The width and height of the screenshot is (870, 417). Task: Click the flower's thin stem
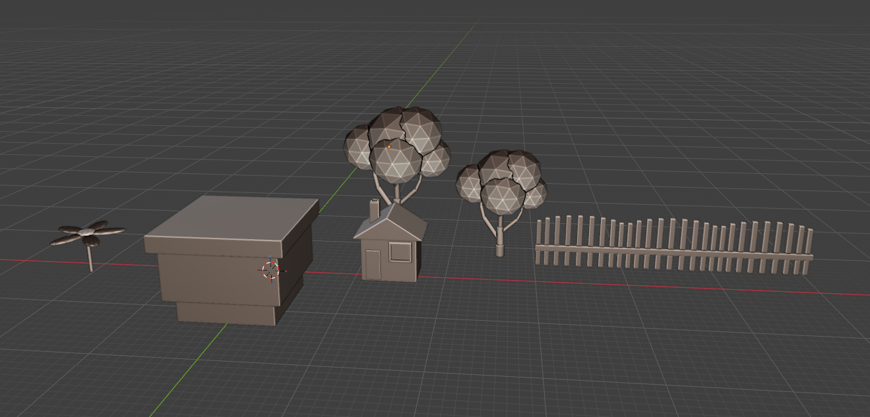click(90, 258)
